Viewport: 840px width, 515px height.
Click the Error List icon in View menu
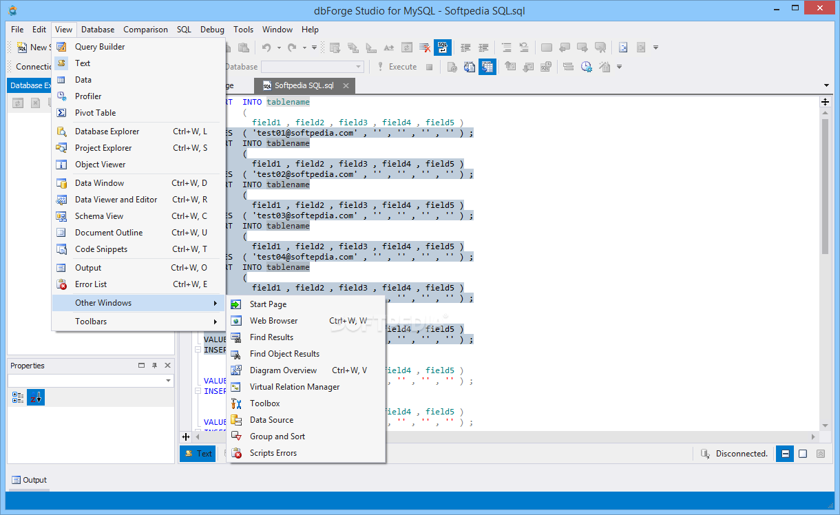pyautogui.click(x=62, y=284)
